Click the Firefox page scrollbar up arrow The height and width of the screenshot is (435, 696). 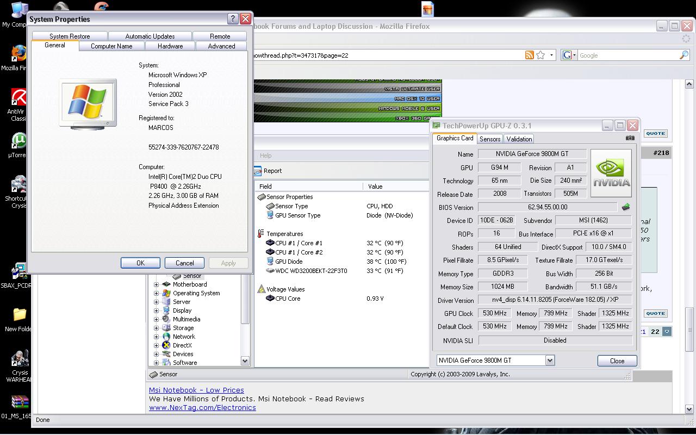tap(689, 84)
